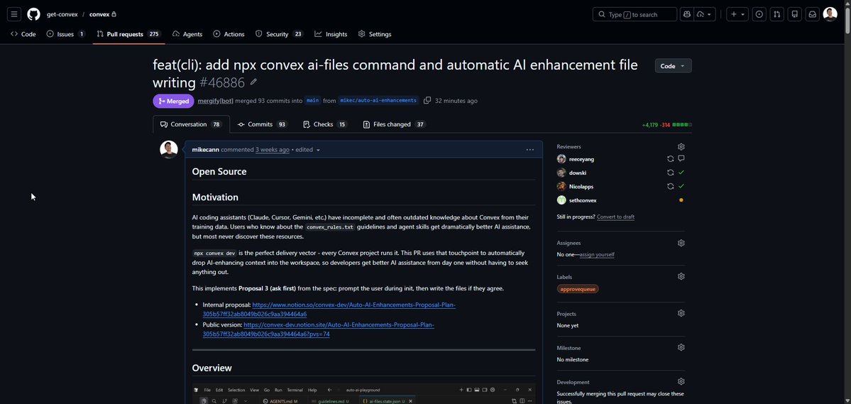Go to the GitHub home logo
Image resolution: width=851 pixels, height=404 pixels.
click(33, 14)
